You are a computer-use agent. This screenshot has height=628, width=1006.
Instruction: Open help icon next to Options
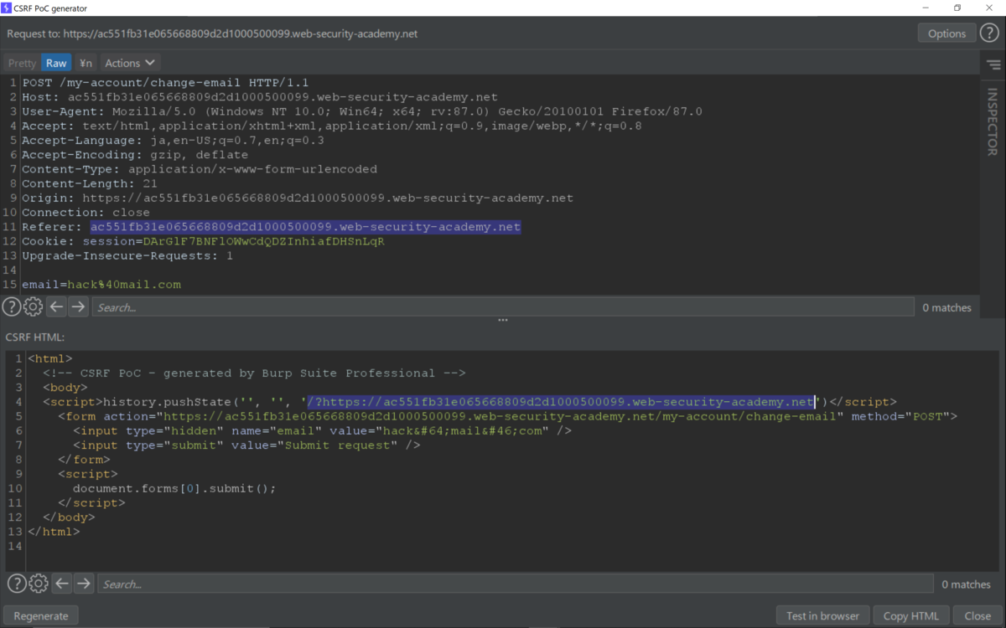(x=989, y=33)
